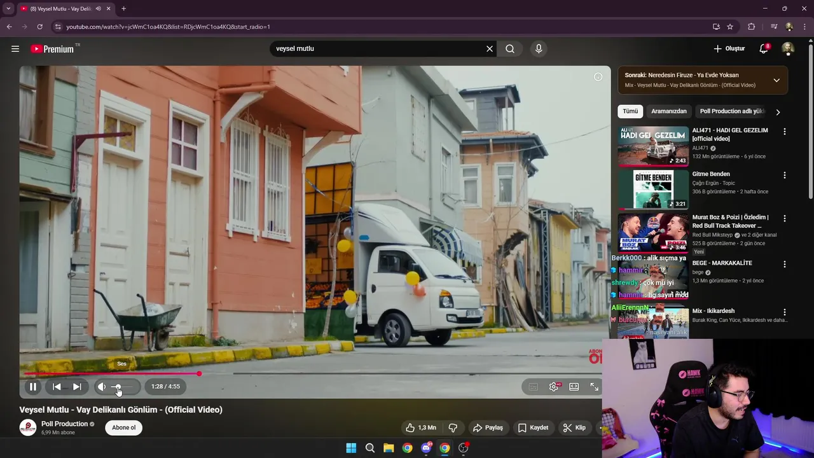Open Chrome media controls icon
The height and width of the screenshot is (458, 814).
(x=774, y=27)
